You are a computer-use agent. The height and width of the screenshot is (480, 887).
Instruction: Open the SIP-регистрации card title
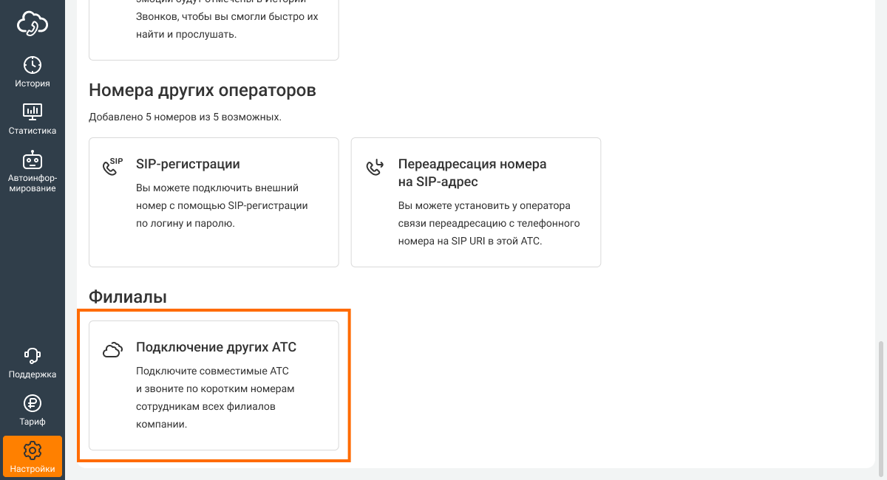[x=188, y=164]
